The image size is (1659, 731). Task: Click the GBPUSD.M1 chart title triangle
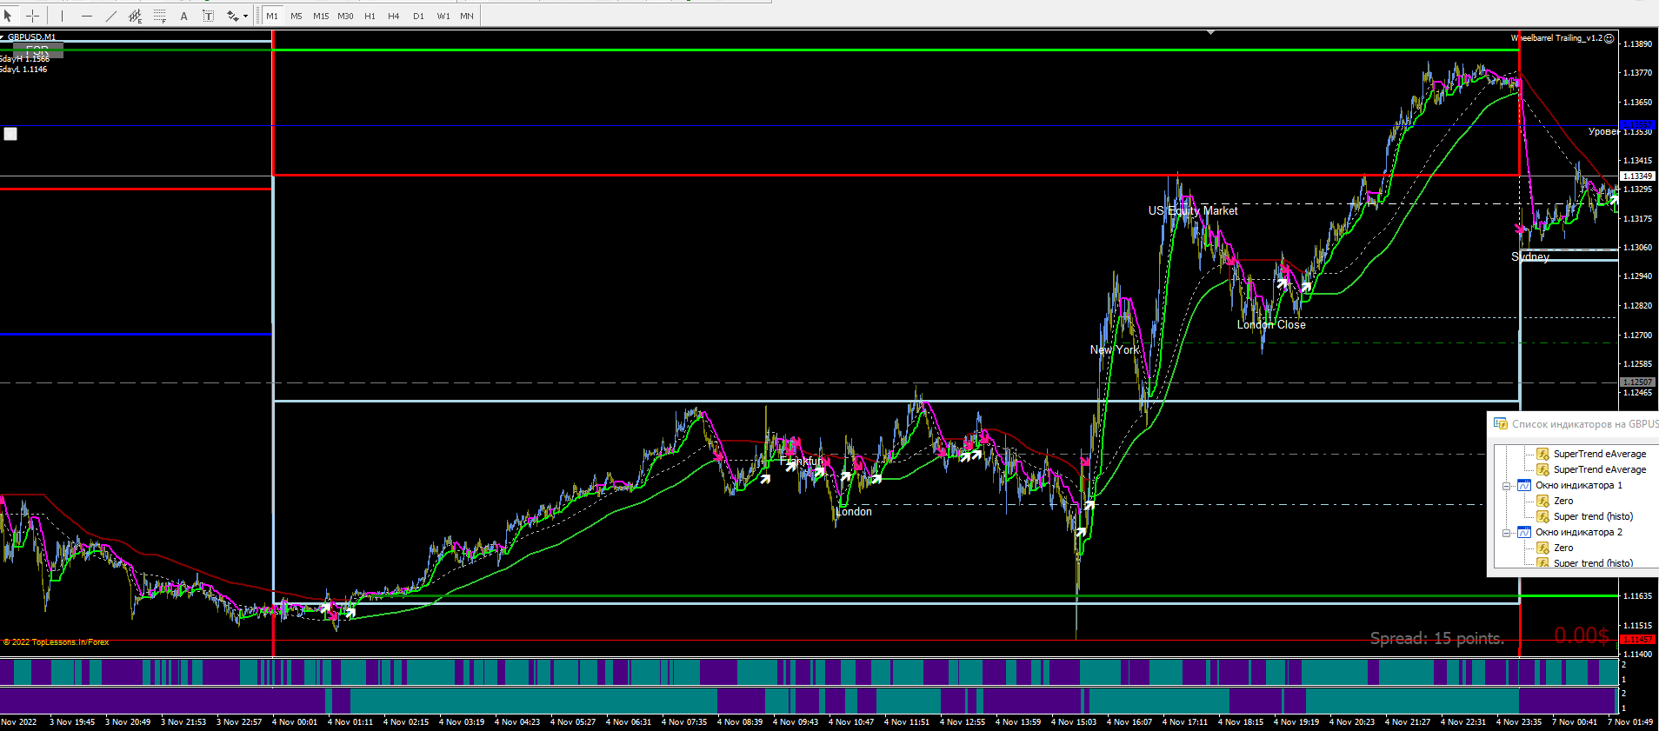click(3, 37)
